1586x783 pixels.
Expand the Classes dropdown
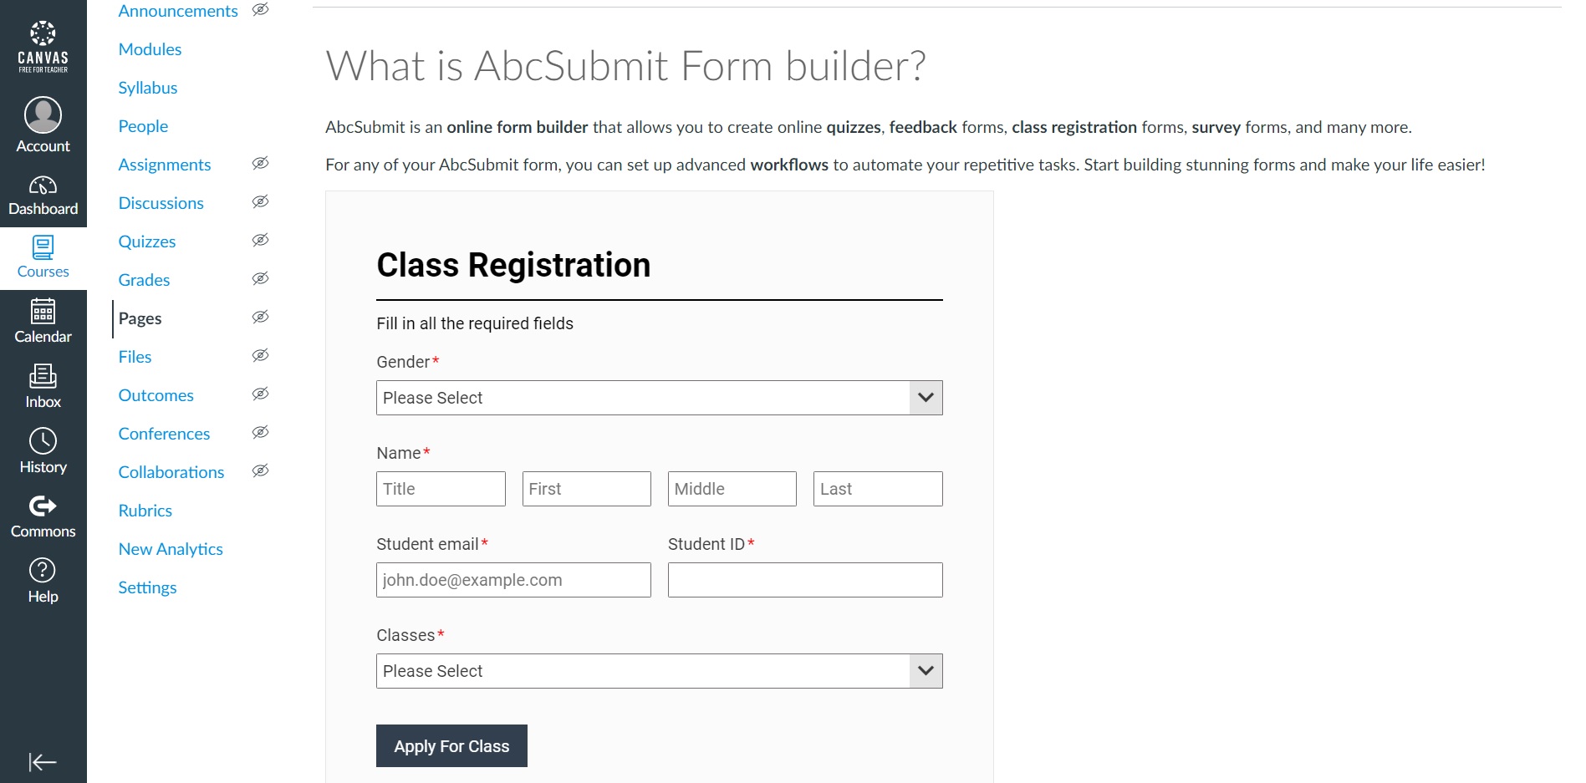pos(659,671)
